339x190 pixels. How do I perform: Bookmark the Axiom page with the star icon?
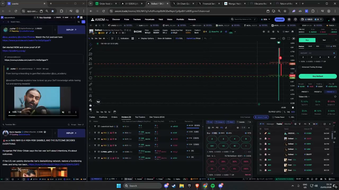pyautogui.click(x=285, y=11)
